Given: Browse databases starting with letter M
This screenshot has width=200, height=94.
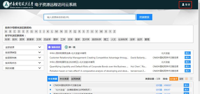Looking at the screenshot, I should point(56,31).
